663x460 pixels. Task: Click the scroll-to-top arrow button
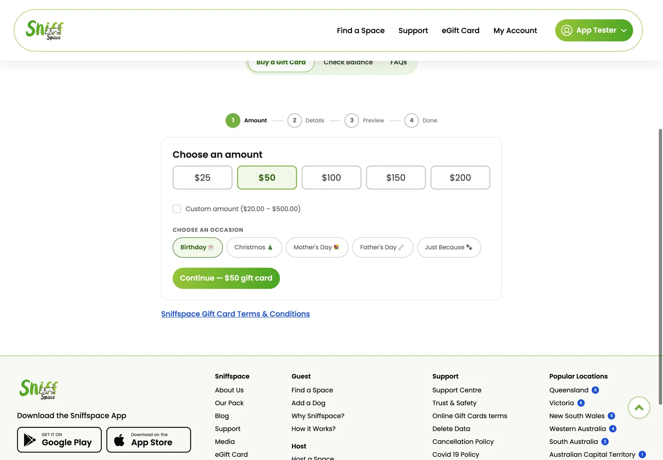click(639, 407)
